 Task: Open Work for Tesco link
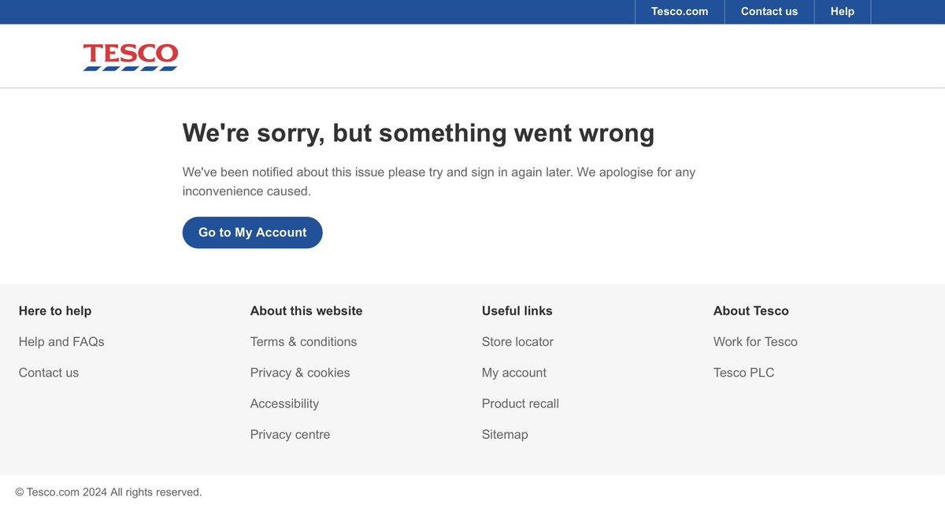755,342
